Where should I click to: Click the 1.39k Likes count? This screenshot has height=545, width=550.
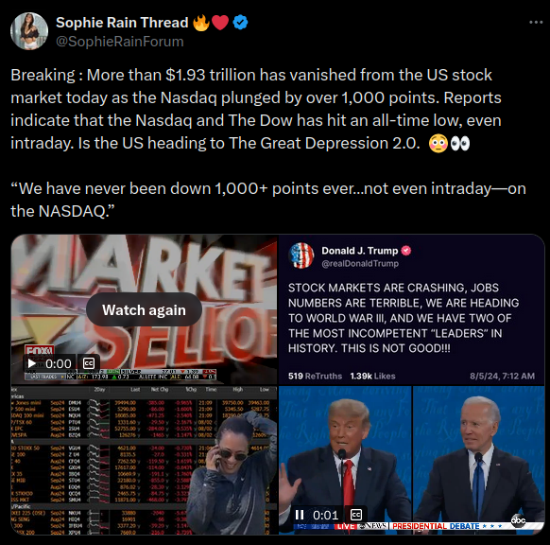(x=372, y=376)
